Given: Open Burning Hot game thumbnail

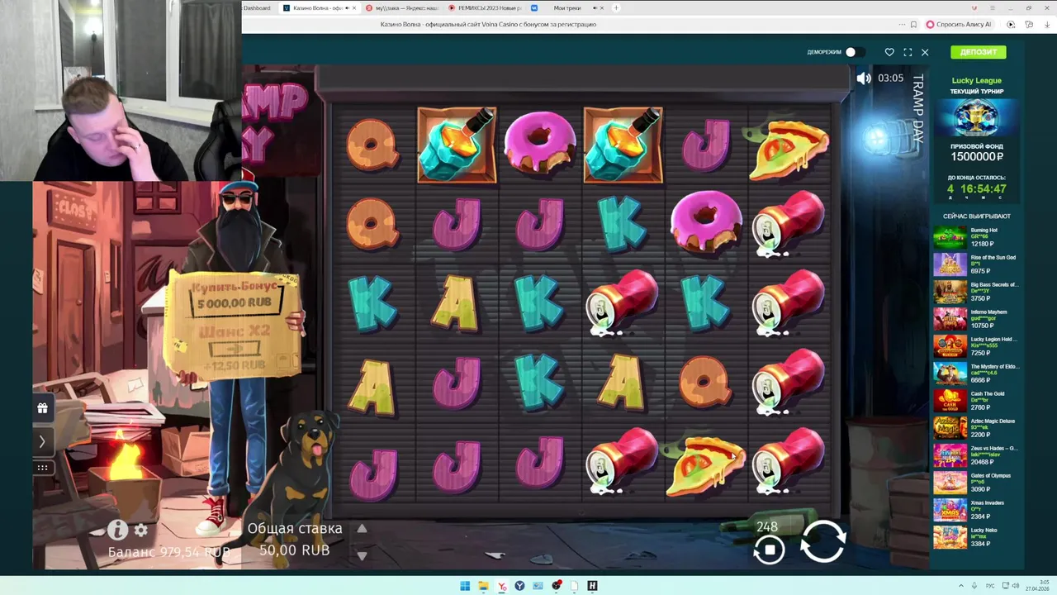Looking at the screenshot, I should (950, 237).
